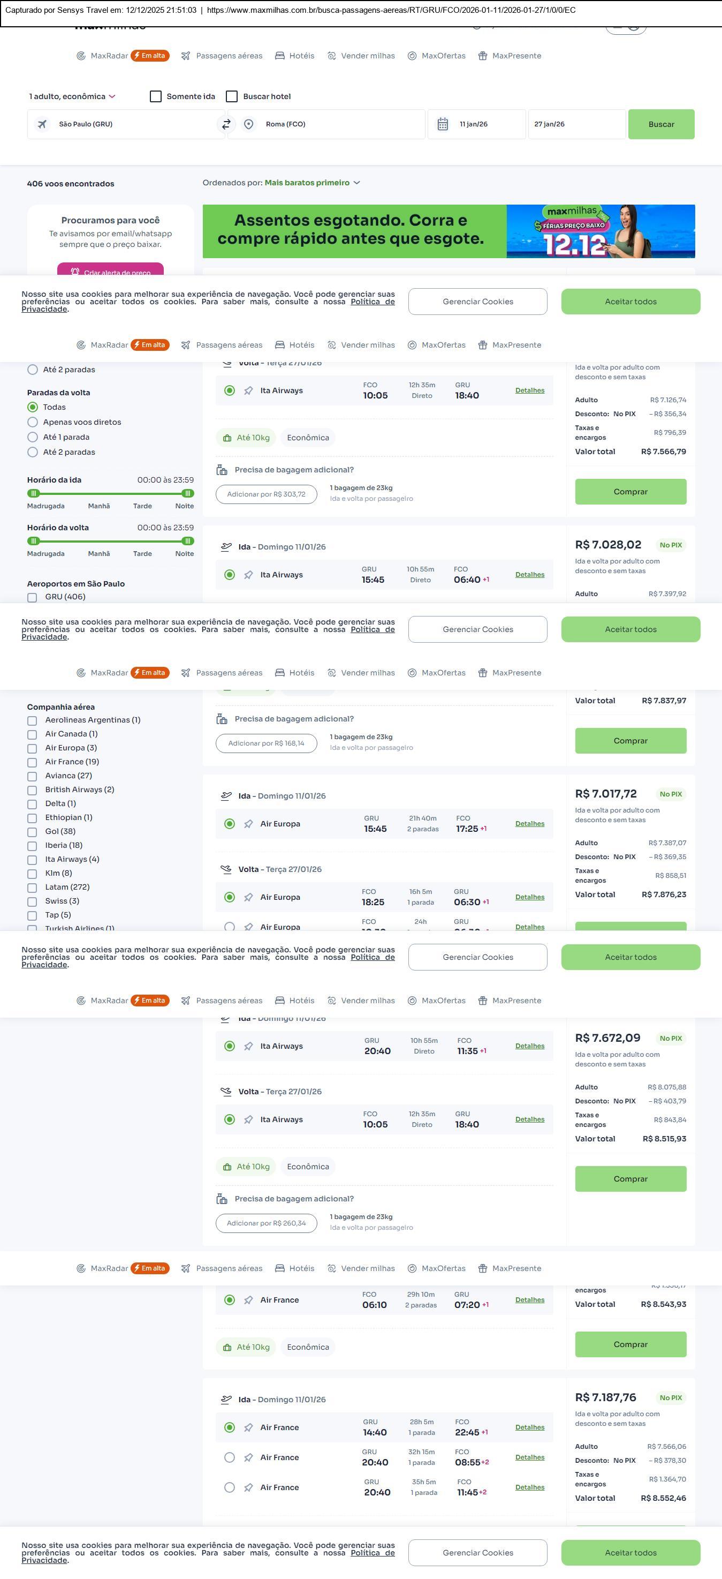Image resolution: width=722 pixels, height=1579 pixels.
Task: Check the 'Buscar hotel' checkbox
Action: click(x=232, y=97)
